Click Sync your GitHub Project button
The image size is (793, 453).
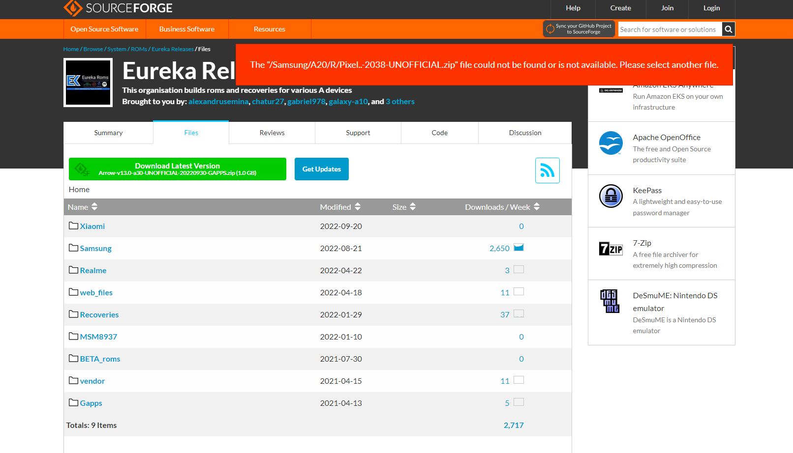click(579, 29)
